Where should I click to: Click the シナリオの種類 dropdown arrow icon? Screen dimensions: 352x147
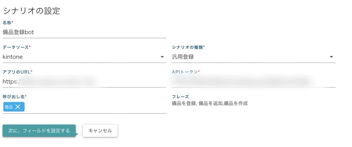(331, 57)
